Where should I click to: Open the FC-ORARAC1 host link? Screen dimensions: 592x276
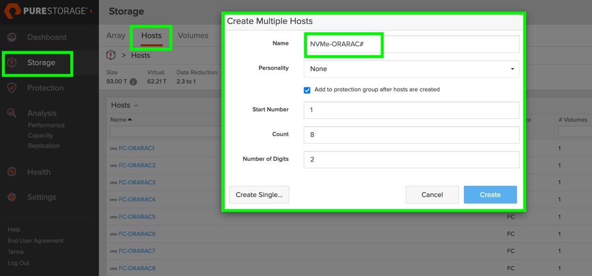coord(136,148)
